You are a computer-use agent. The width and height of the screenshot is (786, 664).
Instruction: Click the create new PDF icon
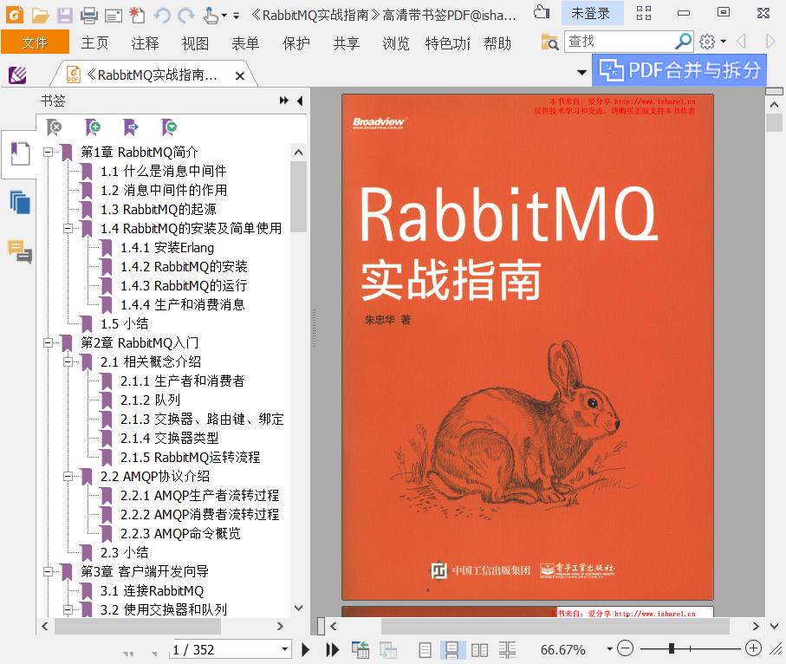(x=137, y=15)
